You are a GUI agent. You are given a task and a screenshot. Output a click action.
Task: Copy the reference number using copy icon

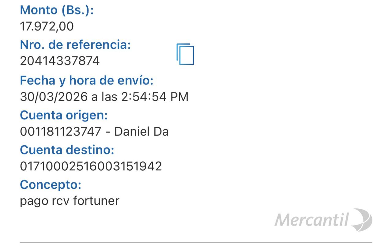pyautogui.click(x=185, y=54)
